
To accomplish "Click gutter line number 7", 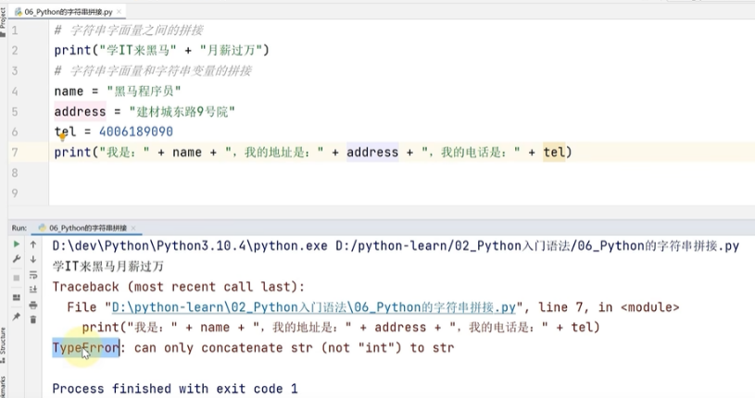I will pyautogui.click(x=15, y=153).
